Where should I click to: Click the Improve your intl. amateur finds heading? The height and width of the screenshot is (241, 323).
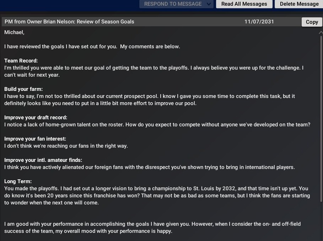(43, 160)
